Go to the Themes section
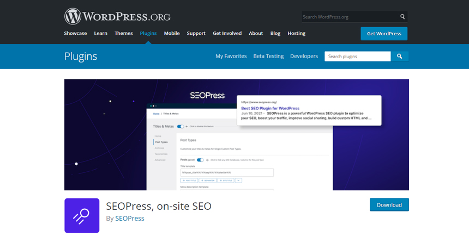The height and width of the screenshot is (237, 469). click(x=124, y=33)
